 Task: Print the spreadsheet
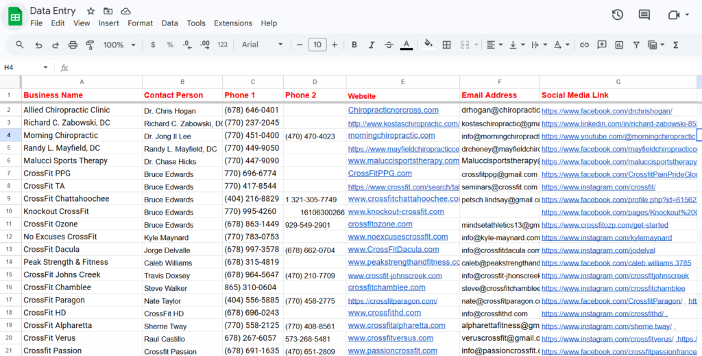click(73, 45)
